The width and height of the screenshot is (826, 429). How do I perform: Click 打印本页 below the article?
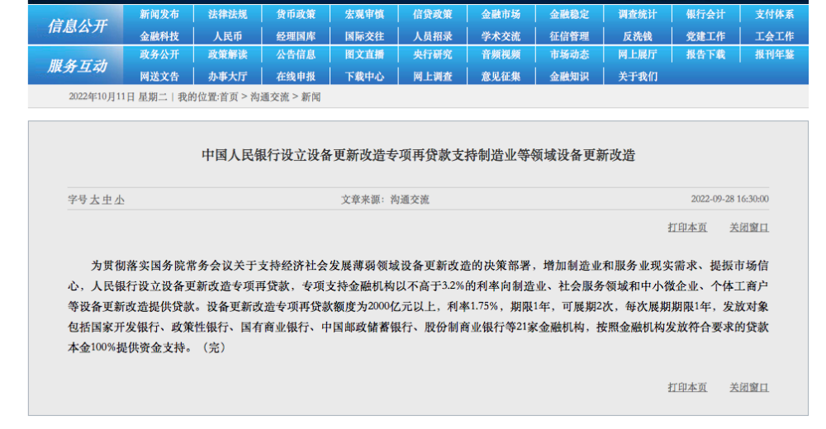pyautogui.click(x=687, y=388)
